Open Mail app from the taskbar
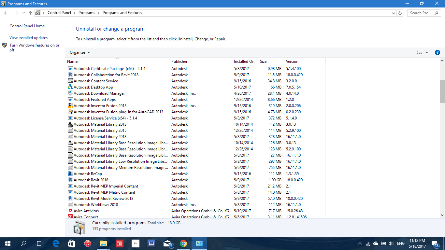 [168, 243]
